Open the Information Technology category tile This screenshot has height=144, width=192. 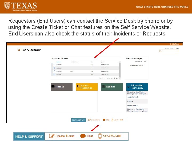[x=137, y=87]
